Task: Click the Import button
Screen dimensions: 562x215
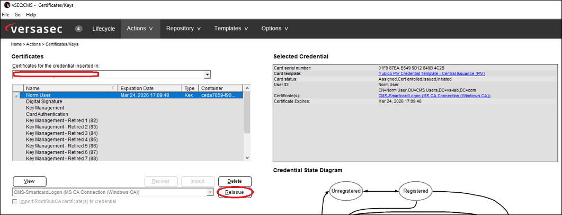Action: [x=198, y=181]
